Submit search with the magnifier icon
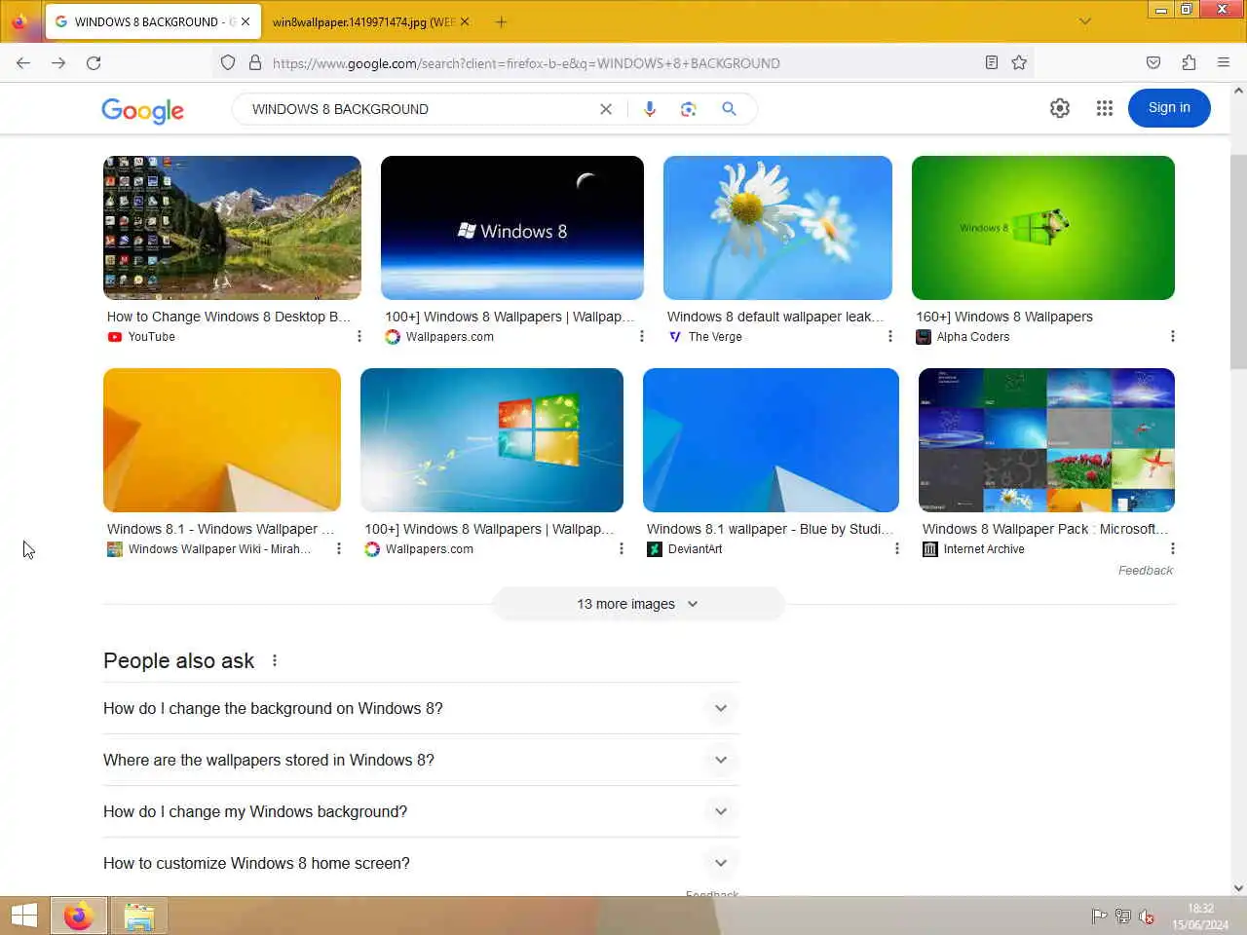Viewport: 1247px width, 935px height. [x=729, y=109]
